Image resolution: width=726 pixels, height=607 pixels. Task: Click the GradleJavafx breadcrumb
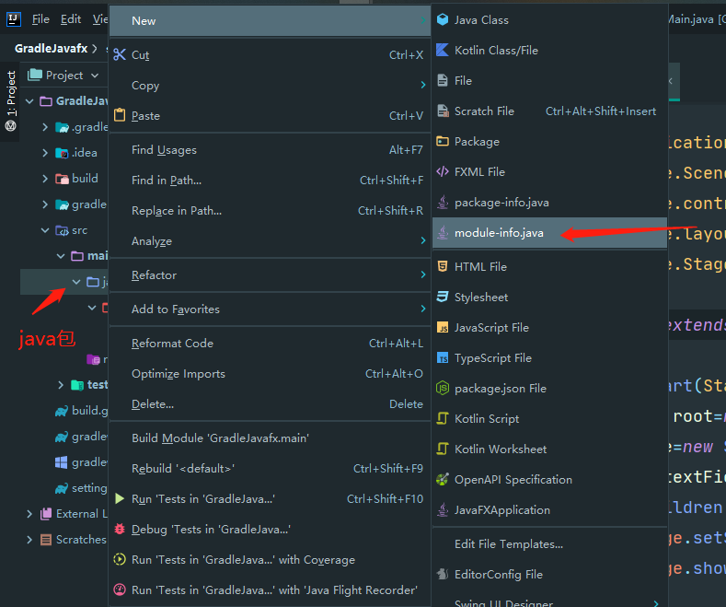coord(51,48)
